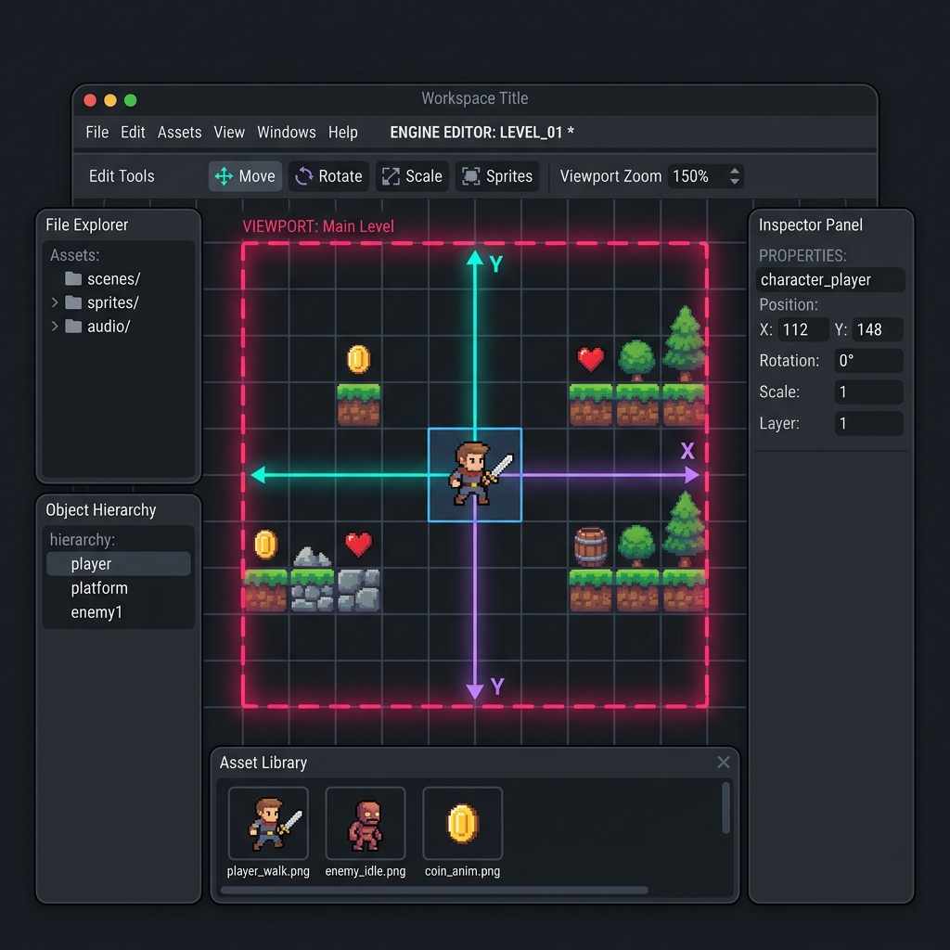950x950 pixels.
Task: Click the gray rock pile sprite
Action: coord(312,558)
